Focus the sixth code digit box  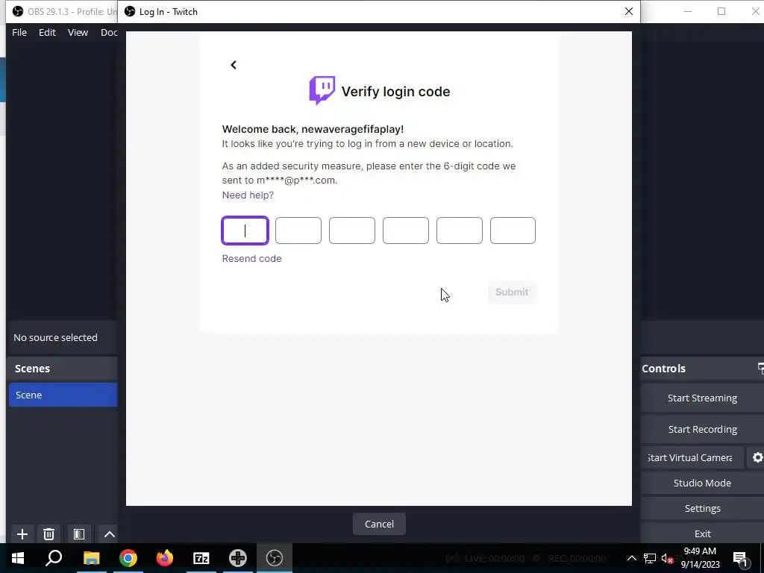[x=513, y=231]
